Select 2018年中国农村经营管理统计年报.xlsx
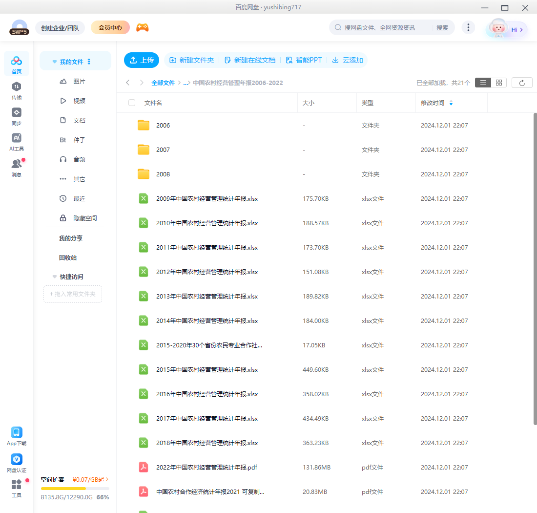The width and height of the screenshot is (537, 513). pyautogui.click(x=325, y=443)
